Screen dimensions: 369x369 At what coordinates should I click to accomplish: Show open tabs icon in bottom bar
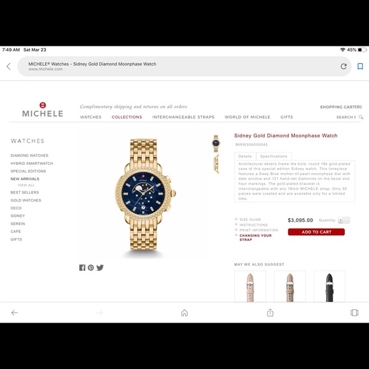coord(354,312)
